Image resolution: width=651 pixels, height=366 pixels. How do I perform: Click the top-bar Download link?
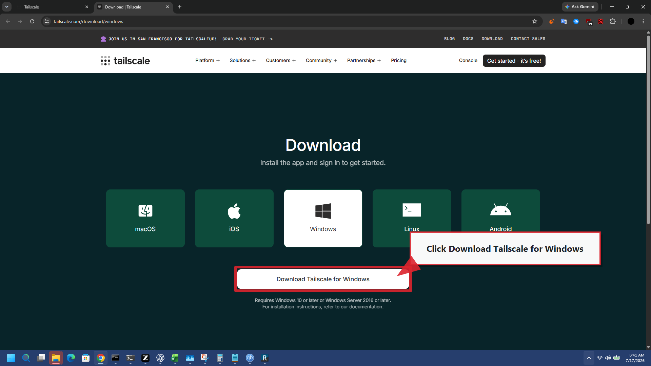[x=492, y=39]
